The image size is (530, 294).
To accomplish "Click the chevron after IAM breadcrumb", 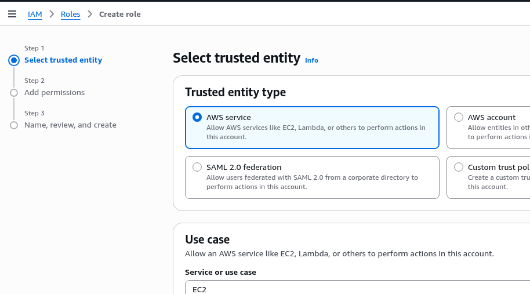I will pyautogui.click(x=52, y=14).
